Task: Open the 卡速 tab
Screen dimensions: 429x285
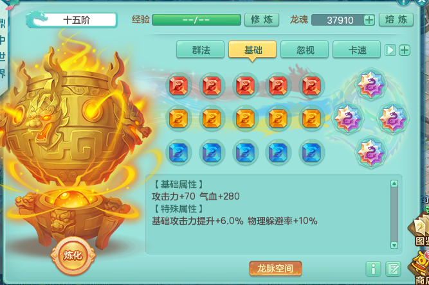Action: coord(356,49)
